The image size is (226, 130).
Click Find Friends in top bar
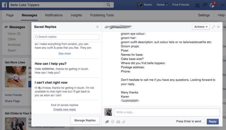click(181, 5)
